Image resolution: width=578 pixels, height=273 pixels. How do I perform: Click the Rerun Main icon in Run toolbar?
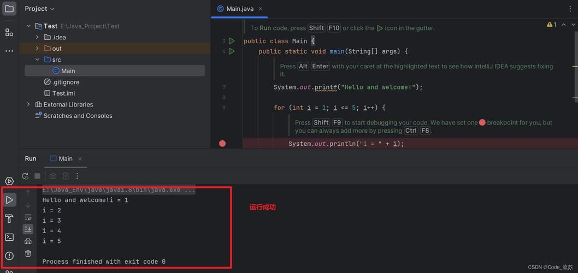[x=25, y=176]
